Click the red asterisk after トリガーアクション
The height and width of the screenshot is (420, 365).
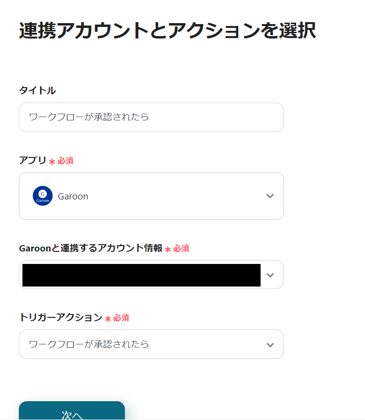point(108,319)
